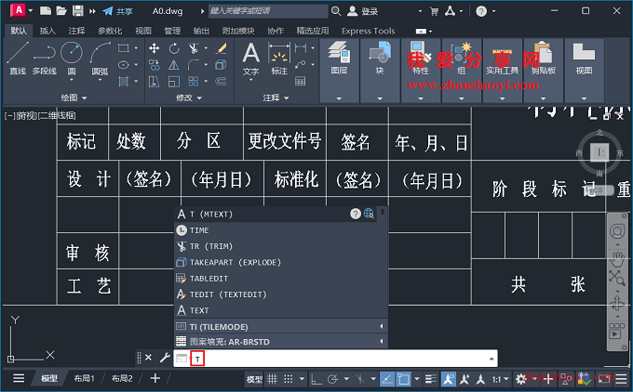Select the Rotate tool

(174, 48)
